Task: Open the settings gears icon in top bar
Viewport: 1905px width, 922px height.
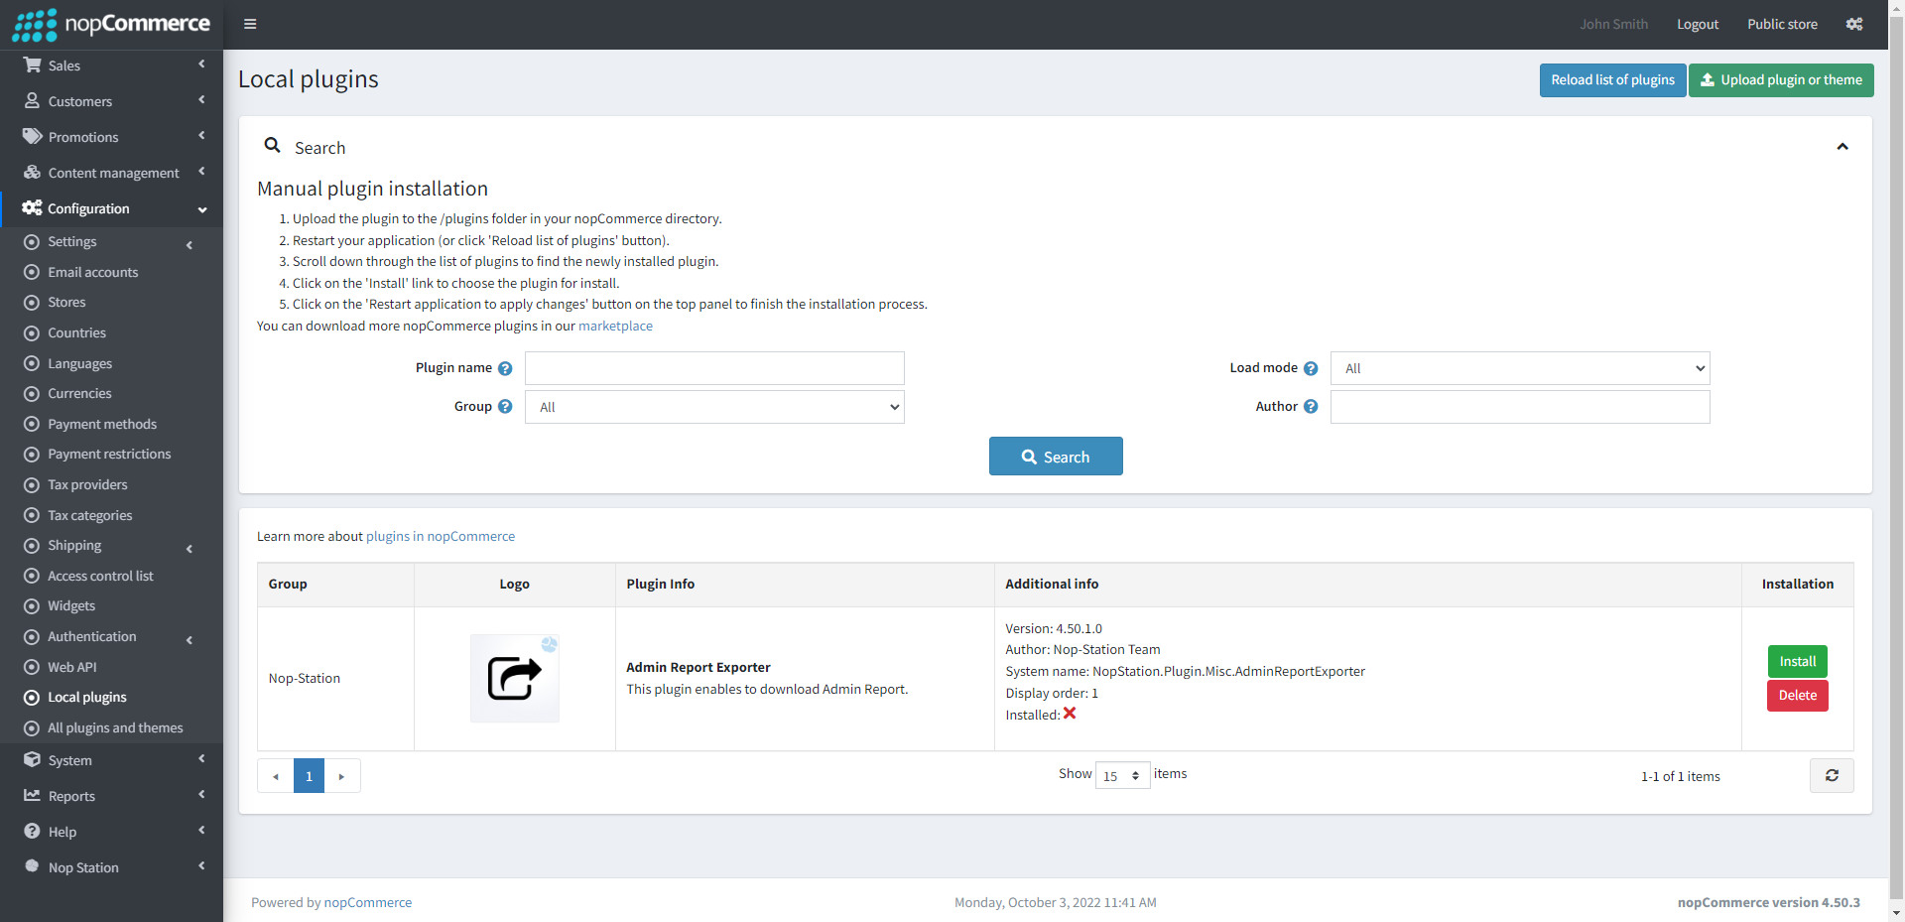Action: [1853, 24]
